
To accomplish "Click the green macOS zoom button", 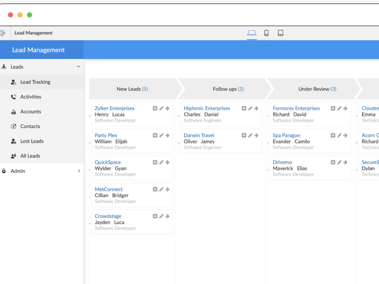I will tap(30, 15).
